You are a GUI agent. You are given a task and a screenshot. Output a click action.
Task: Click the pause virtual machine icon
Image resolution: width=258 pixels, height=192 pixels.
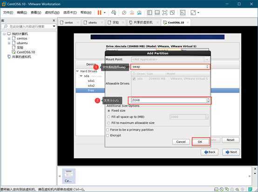point(99,13)
